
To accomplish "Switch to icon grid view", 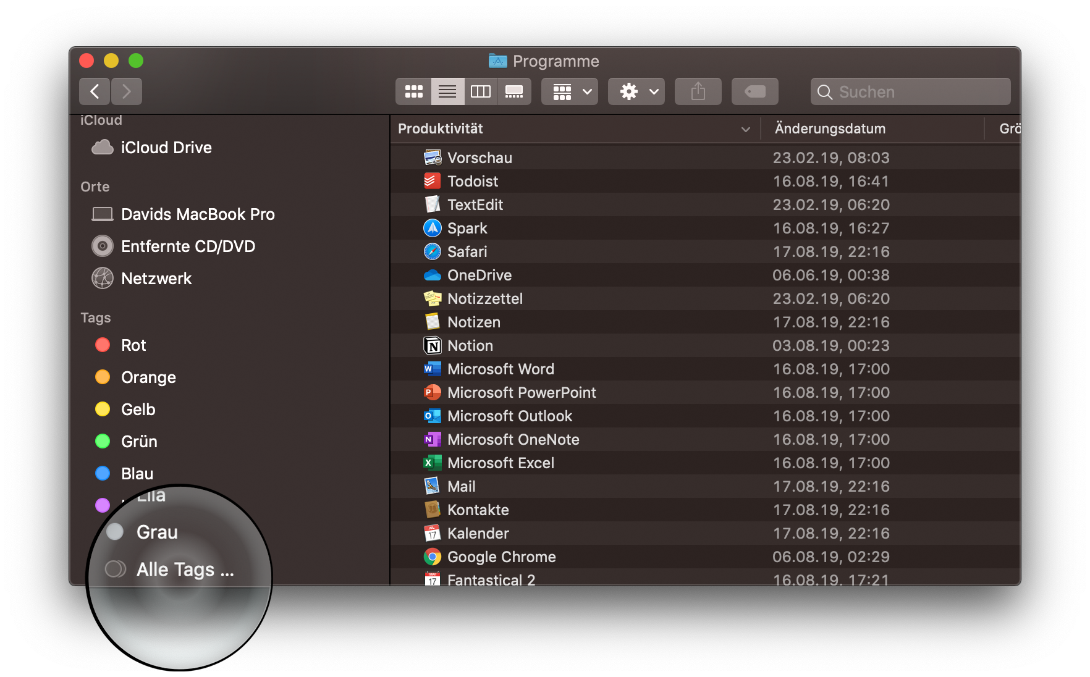I will coord(413,91).
